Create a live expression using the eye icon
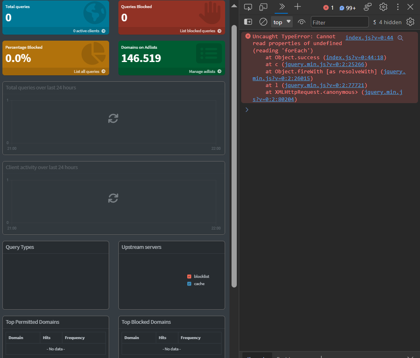The width and height of the screenshot is (420, 358). [x=301, y=22]
